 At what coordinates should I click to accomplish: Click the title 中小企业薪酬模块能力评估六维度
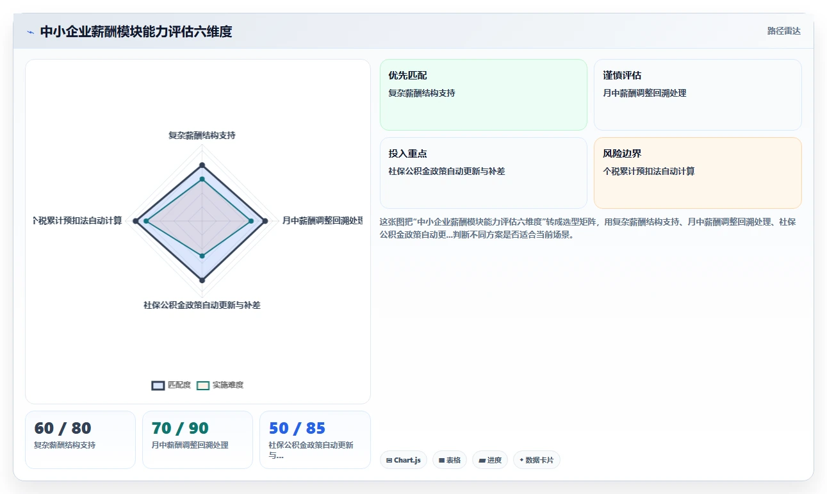click(x=136, y=31)
